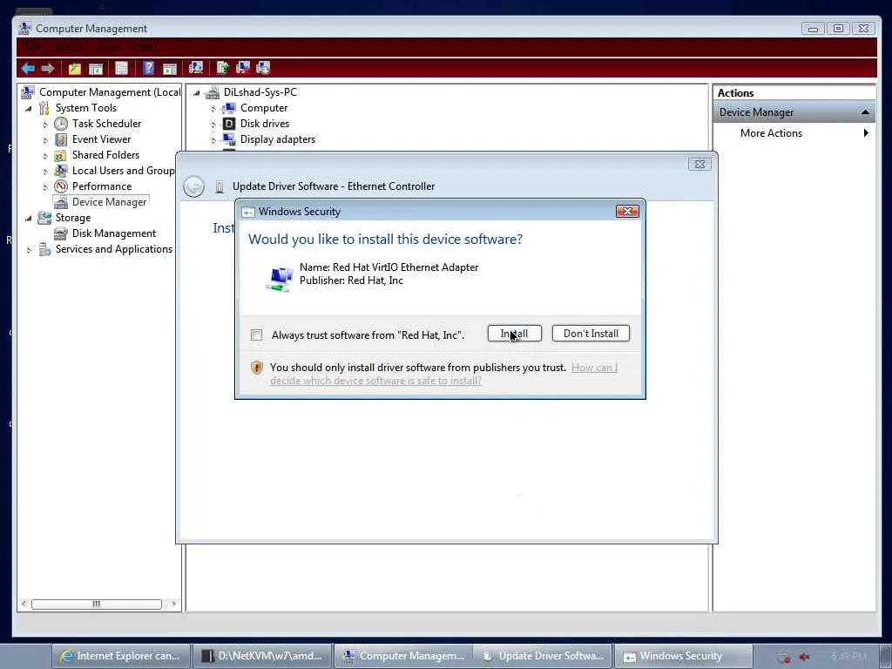Select Performance in the console tree

[101, 186]
